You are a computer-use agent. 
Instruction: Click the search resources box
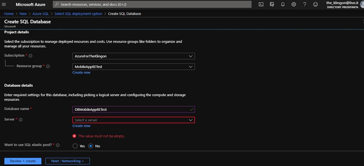point(152,4)
